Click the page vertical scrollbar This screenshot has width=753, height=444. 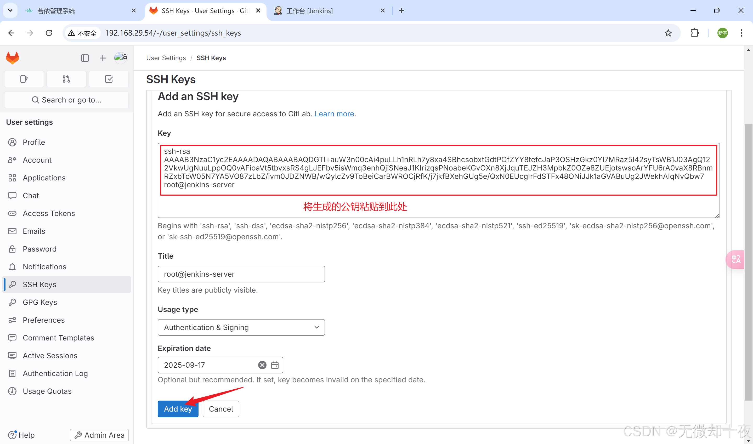(x=748, y=262)
